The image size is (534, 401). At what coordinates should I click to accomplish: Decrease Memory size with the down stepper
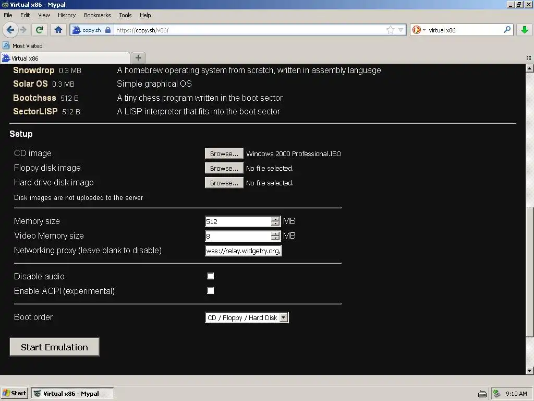click(x=275, y=223)
